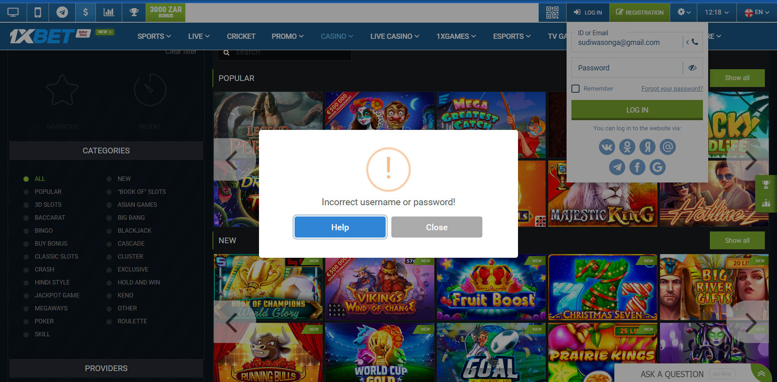Viewport: 777px width, 382px height.
Task: Log in via Odnoklassniki icon
Action: click(x=627, y=147)
